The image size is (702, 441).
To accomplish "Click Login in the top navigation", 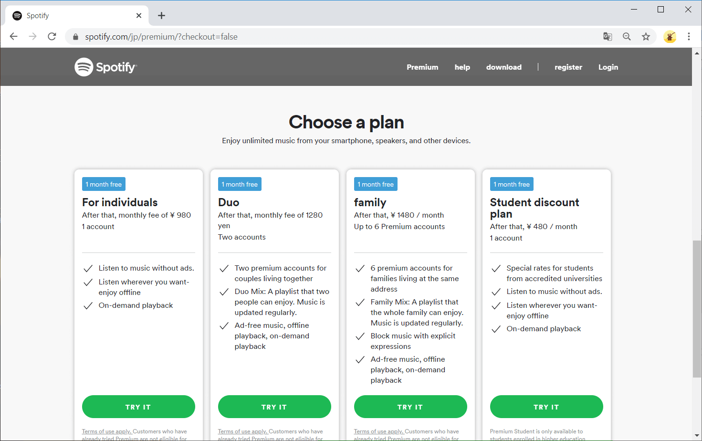I will point(608,67).
